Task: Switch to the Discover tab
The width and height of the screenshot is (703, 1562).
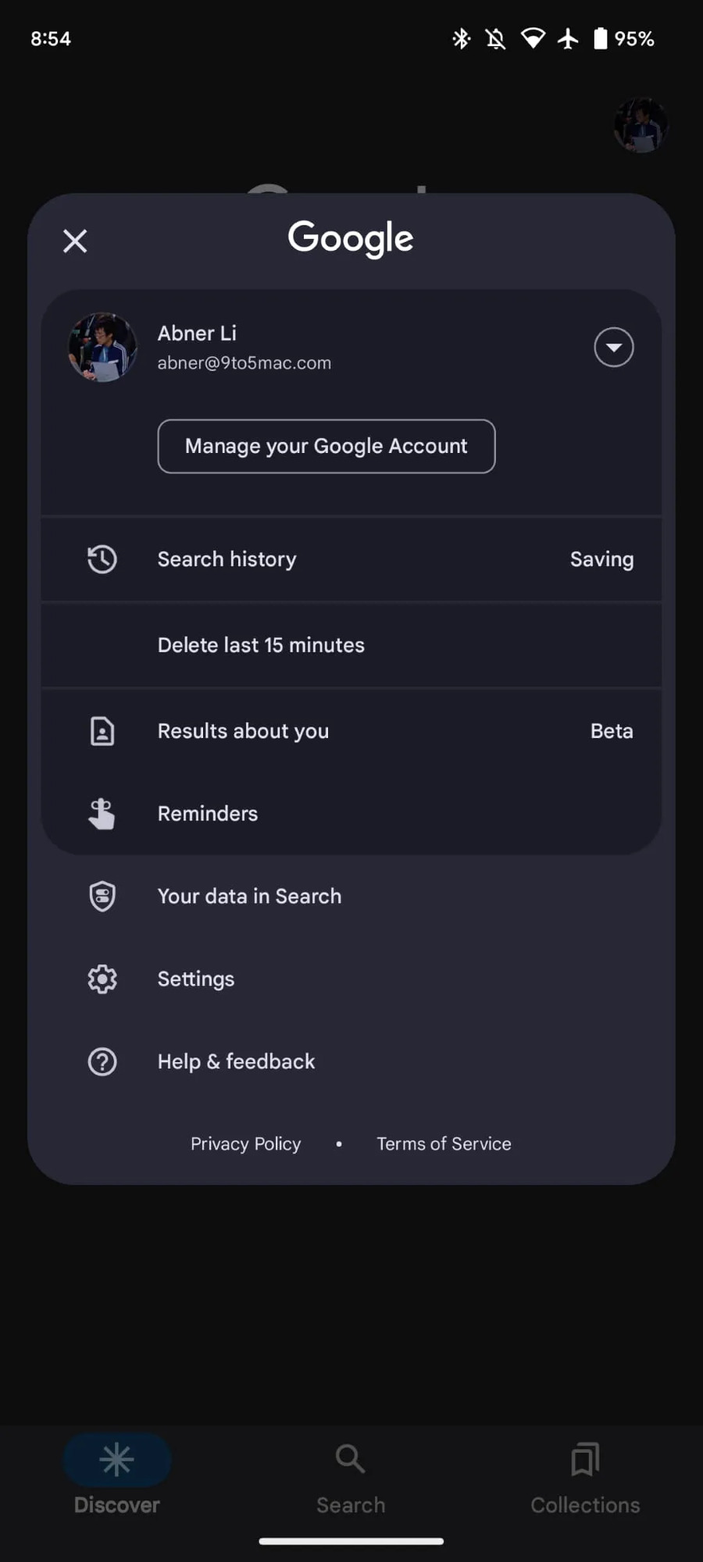Action: point(117,1475)
